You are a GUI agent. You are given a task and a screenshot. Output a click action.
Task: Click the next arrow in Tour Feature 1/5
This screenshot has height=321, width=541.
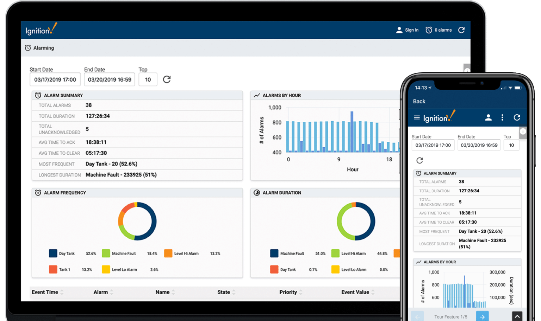coord(483,316)
